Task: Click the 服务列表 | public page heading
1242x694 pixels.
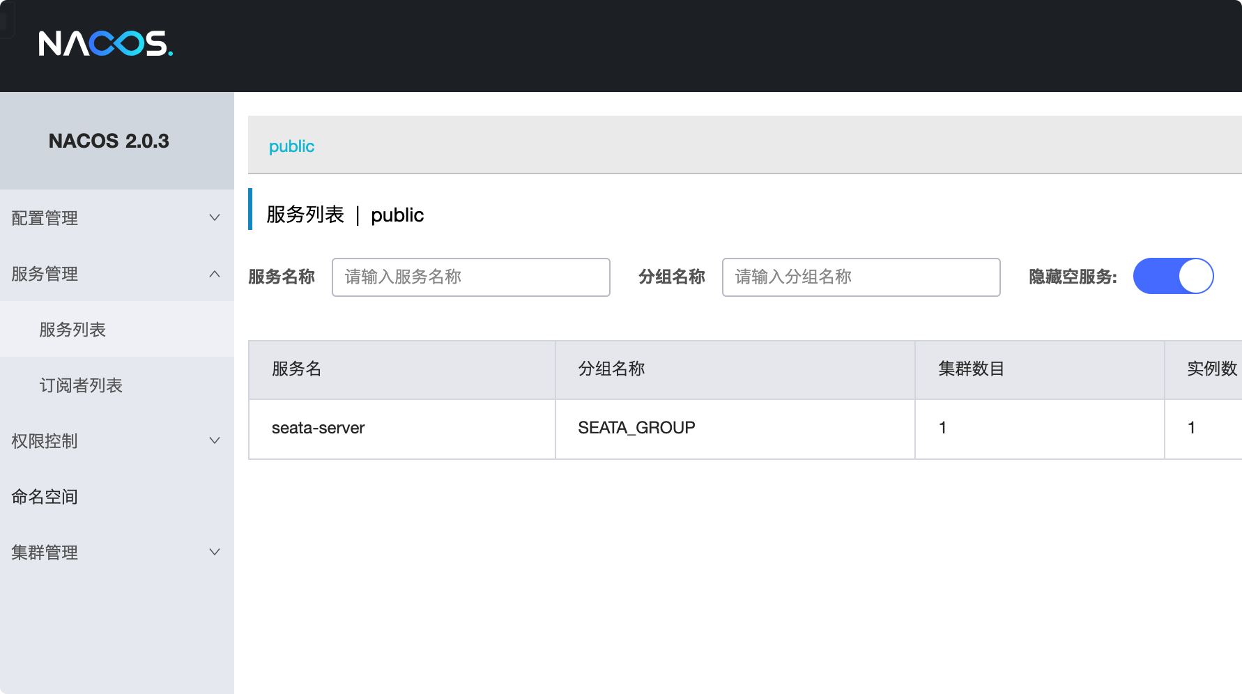Action: (345, 215)
